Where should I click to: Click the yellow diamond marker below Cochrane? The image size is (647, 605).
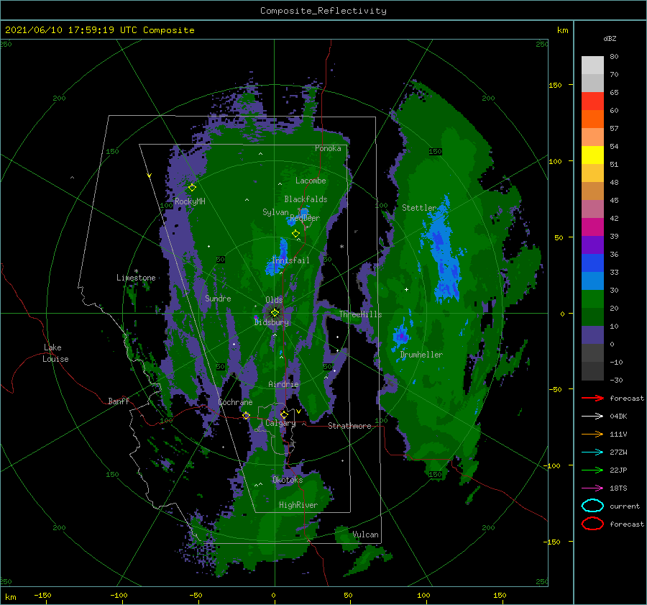point(246,415)
